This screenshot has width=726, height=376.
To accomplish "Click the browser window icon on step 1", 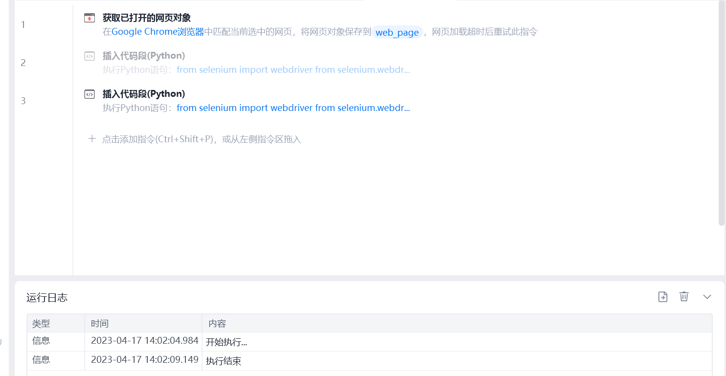I will point(90,18).
